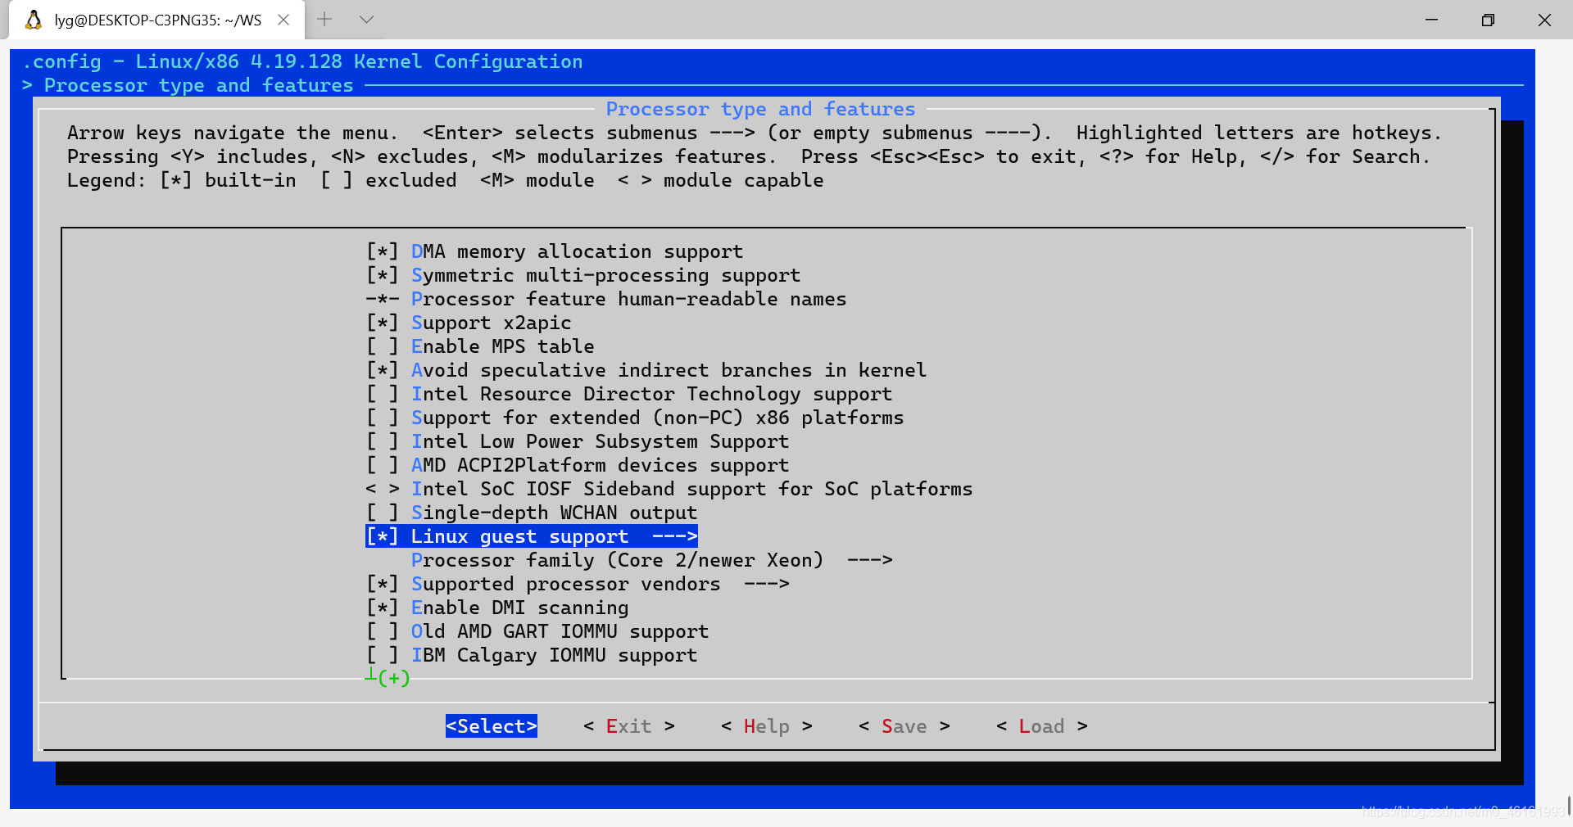Viewport: 1573px width, 827px height.
Task: Restore down the terminal window
Action: pyautogui.click(x=1488, y=20)
